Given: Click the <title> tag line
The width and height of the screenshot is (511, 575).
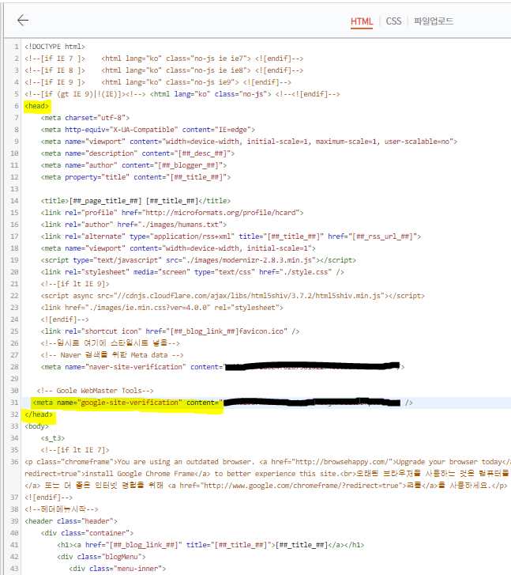Looking at the screenshot, I should point(136,201).
